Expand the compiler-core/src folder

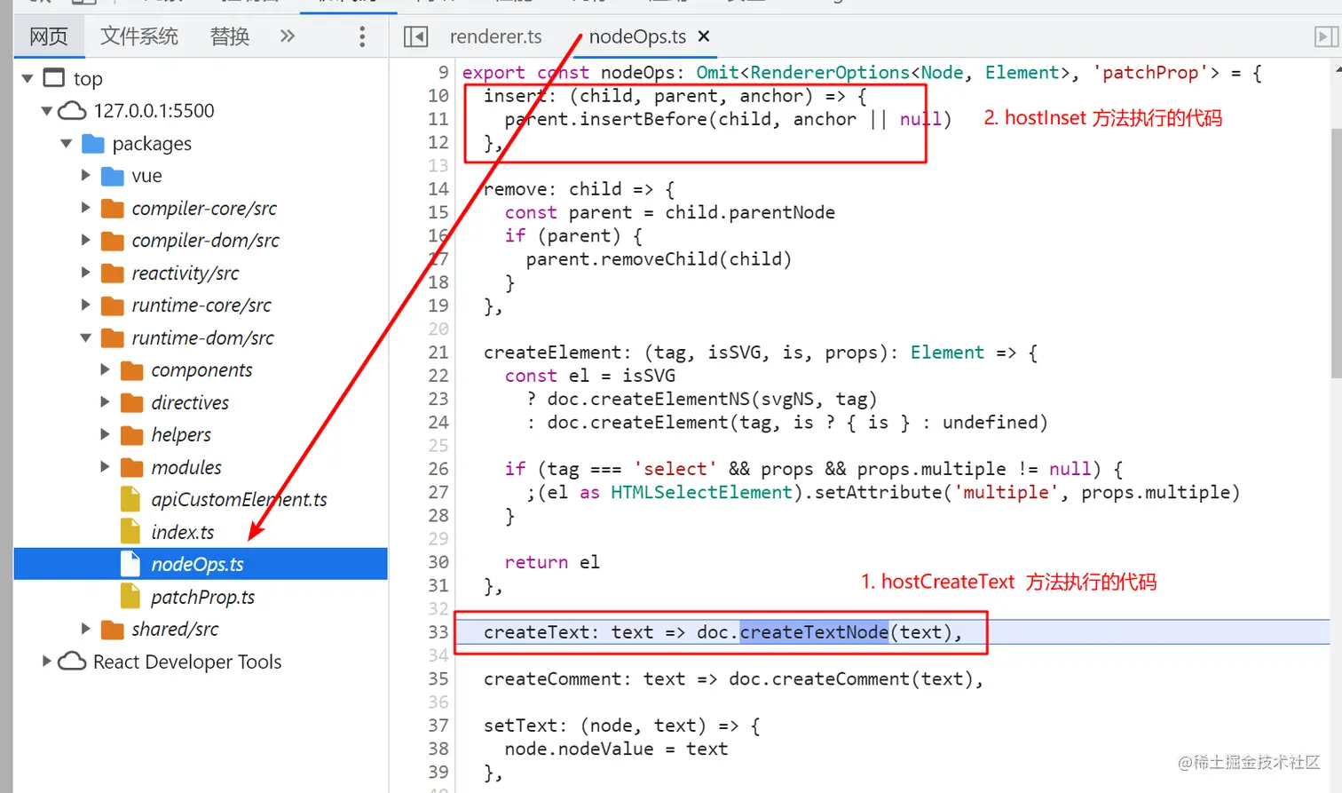[x=86, y=208]
